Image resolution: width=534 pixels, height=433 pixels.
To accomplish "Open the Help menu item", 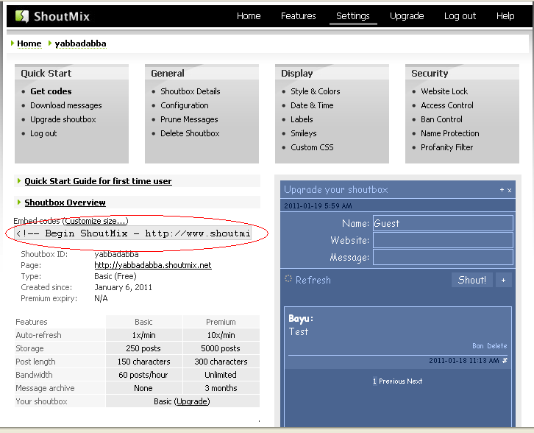I will pos(505,16).
